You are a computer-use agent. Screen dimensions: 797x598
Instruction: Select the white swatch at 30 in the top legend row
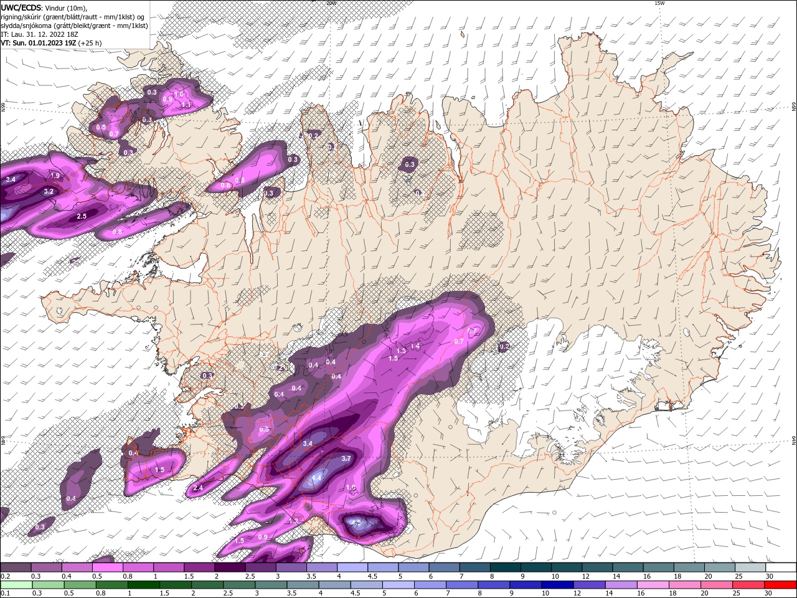click(x=781, y=567)
